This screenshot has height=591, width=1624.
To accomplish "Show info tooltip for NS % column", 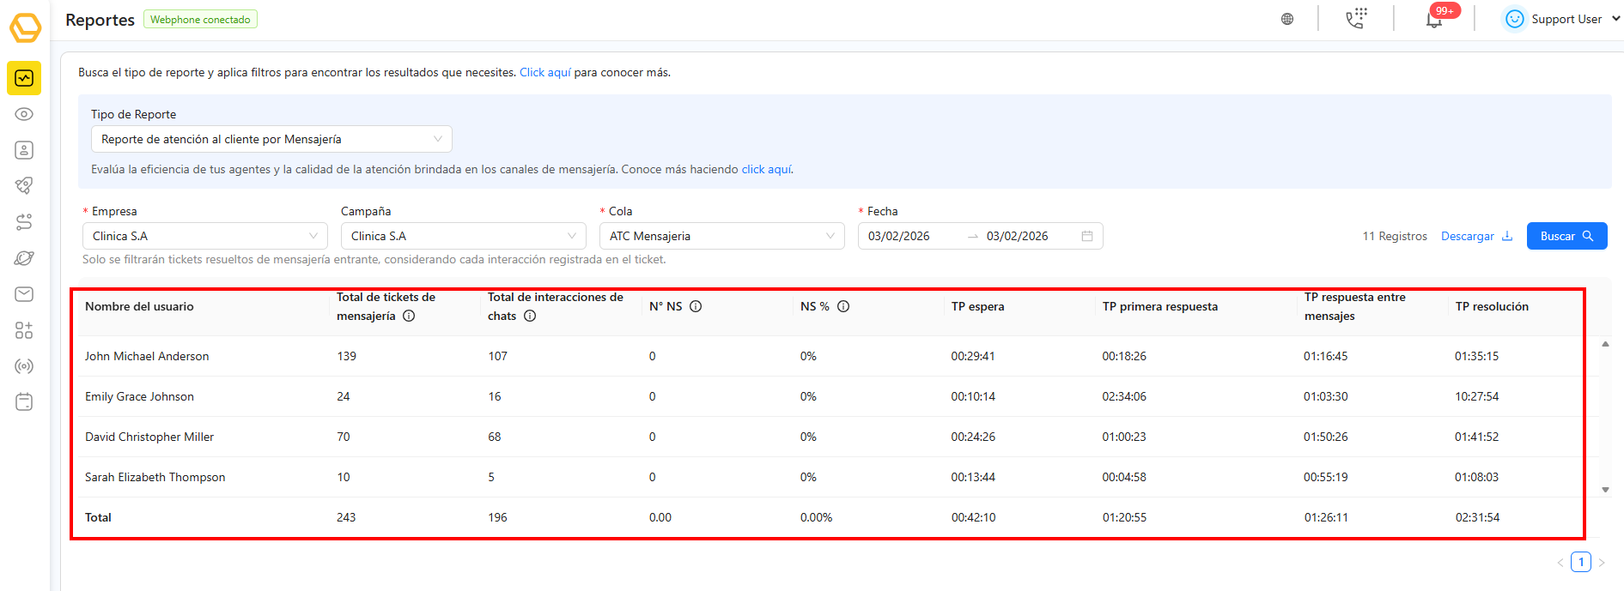I will 843,306.
